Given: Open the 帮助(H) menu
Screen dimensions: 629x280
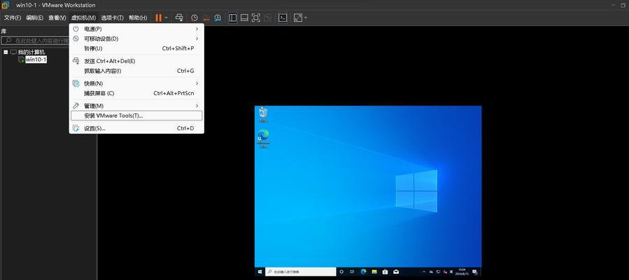Looking at the screenshot, I should pos(138,17).
